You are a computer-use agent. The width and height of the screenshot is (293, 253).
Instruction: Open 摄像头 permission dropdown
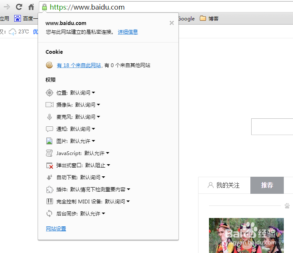[88, 105]
